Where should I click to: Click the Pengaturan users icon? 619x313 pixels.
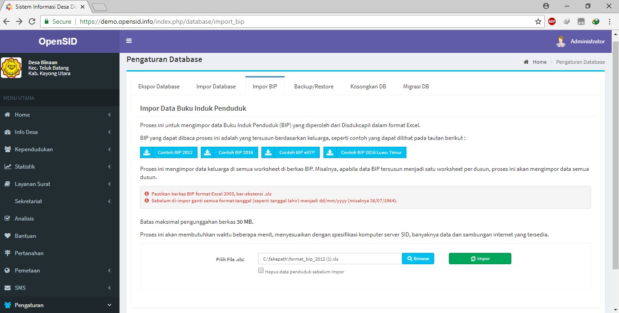click(7, 305)
